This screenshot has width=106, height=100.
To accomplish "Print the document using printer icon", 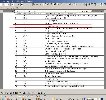I will click(x=55, y=4).
